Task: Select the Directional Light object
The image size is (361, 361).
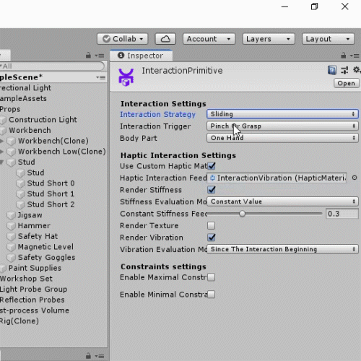Action: 25,88
